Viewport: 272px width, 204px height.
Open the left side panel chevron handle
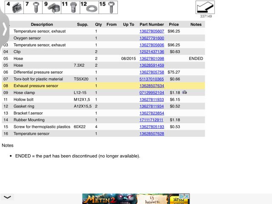pos(4,29)
